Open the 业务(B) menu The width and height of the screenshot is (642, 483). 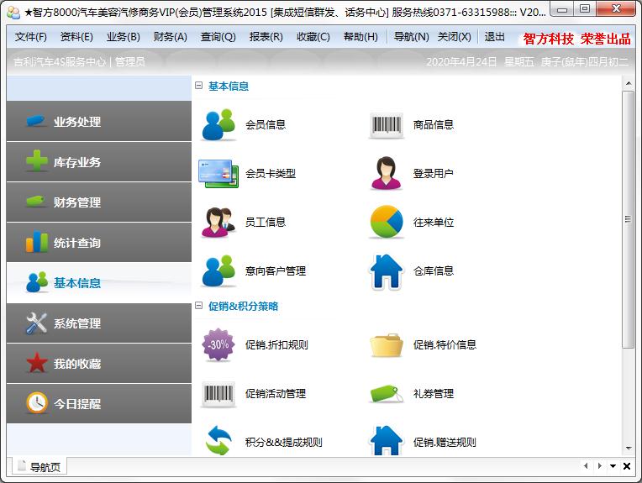click(124, 37)
